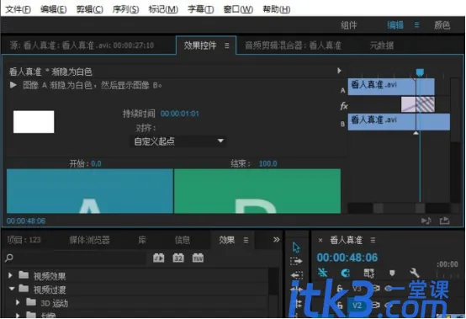This screenshot has width=466, height=319.
Task: Toggle nest sequence insert mode icon
Action: (322, 273)
